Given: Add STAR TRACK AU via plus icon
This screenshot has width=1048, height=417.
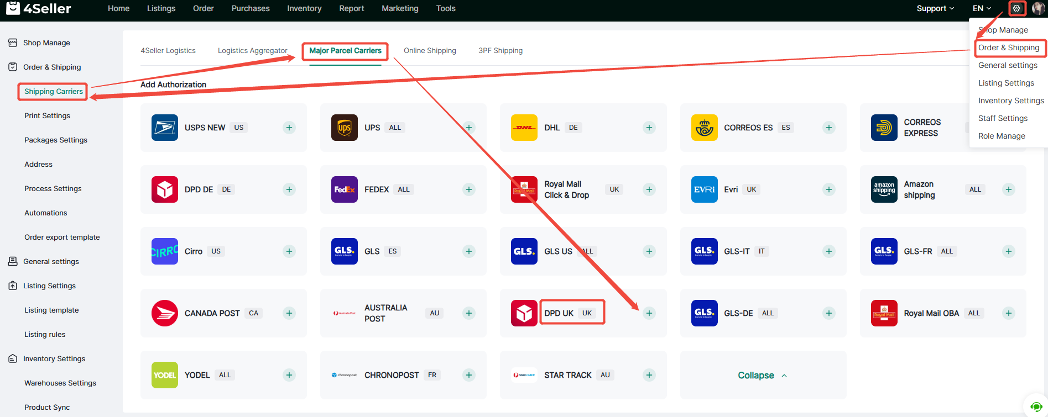Looking at the screenshot, I should pos(649,375).
